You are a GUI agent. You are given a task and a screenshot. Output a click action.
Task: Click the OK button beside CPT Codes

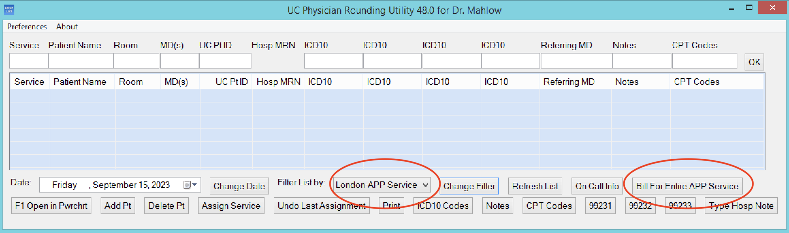tap(754, 62)
